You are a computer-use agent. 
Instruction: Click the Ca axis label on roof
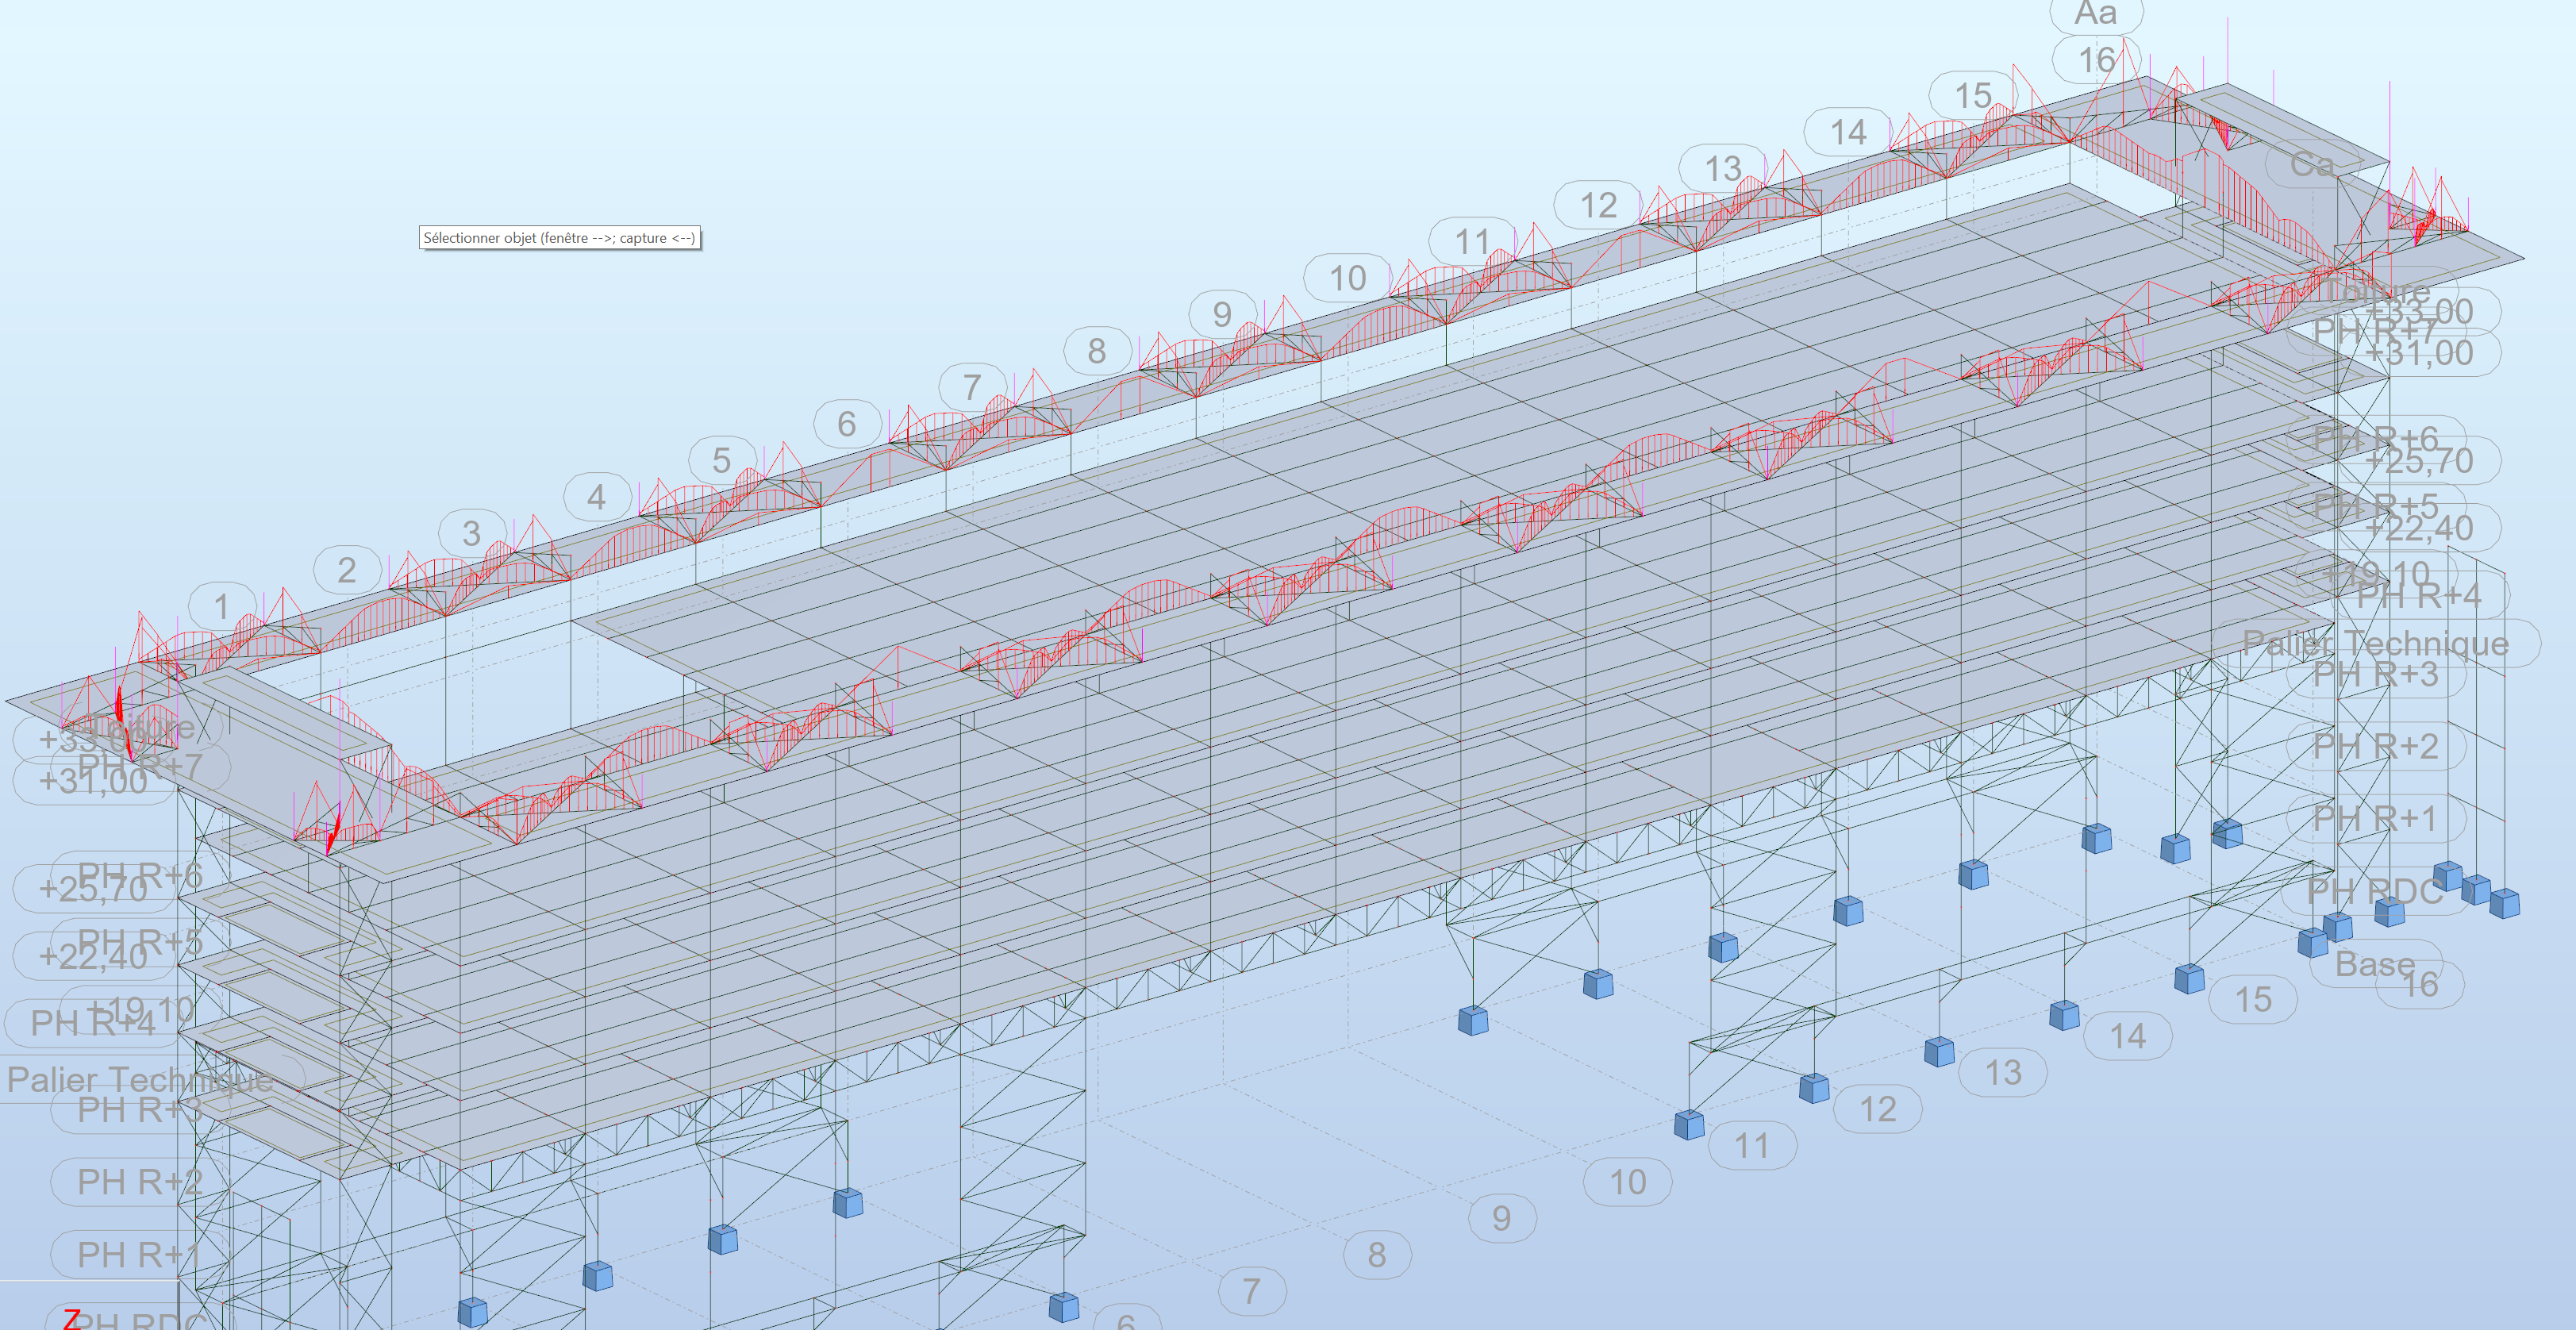2313,163
